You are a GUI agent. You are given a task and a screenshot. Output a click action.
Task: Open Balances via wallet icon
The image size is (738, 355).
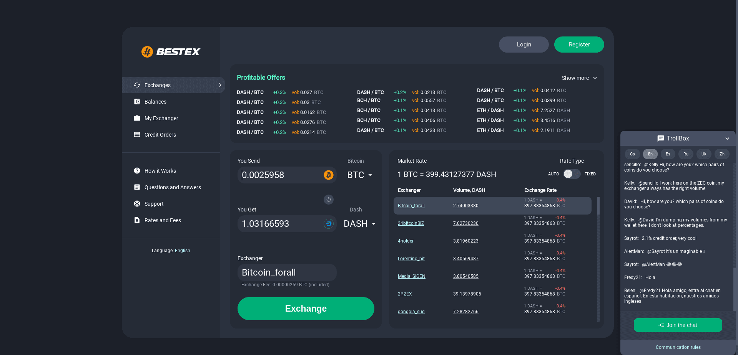[x=137, y=102]
